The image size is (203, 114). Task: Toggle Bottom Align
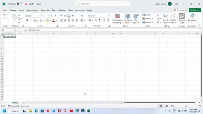coord(69,16)
